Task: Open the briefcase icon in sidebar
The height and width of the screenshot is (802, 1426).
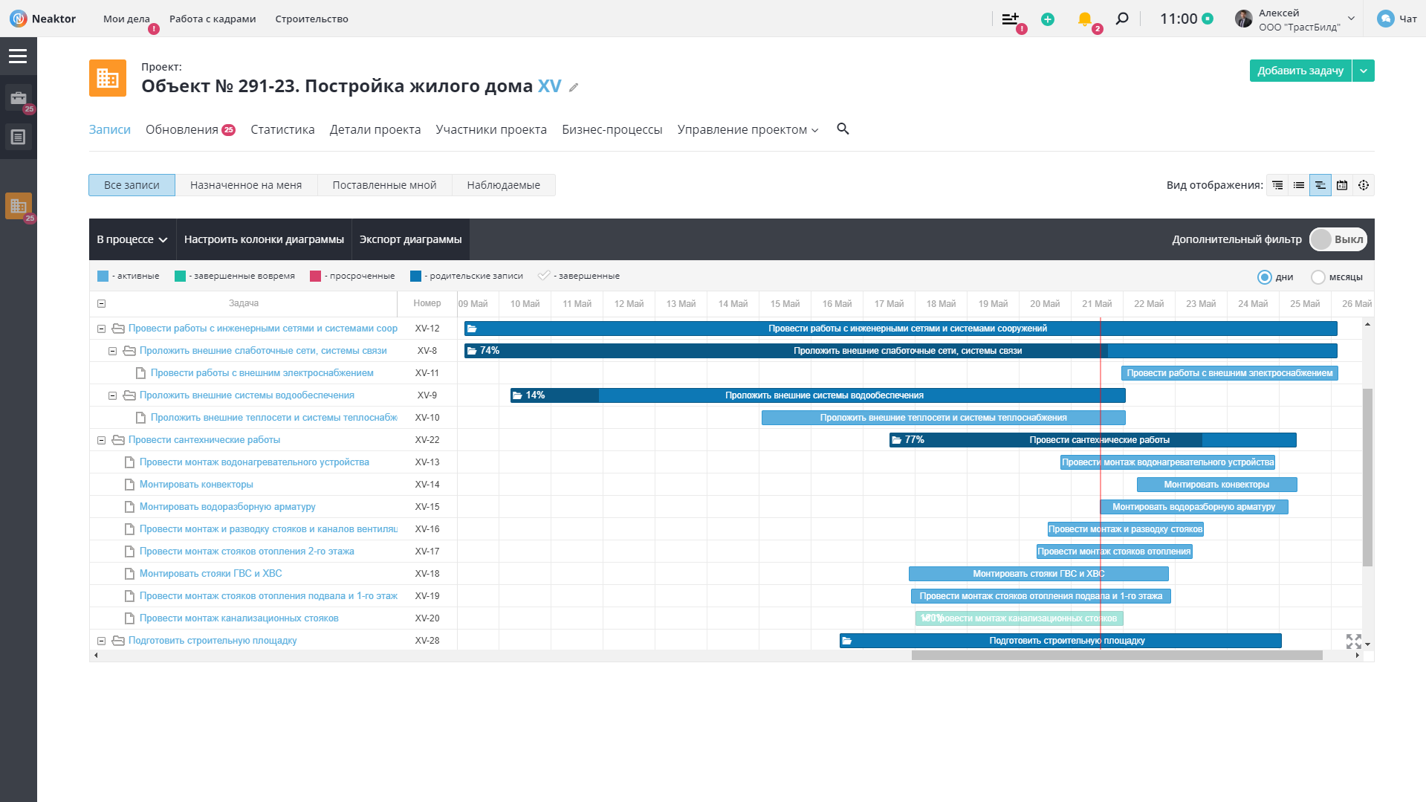Action: click(x=19, y=98)
